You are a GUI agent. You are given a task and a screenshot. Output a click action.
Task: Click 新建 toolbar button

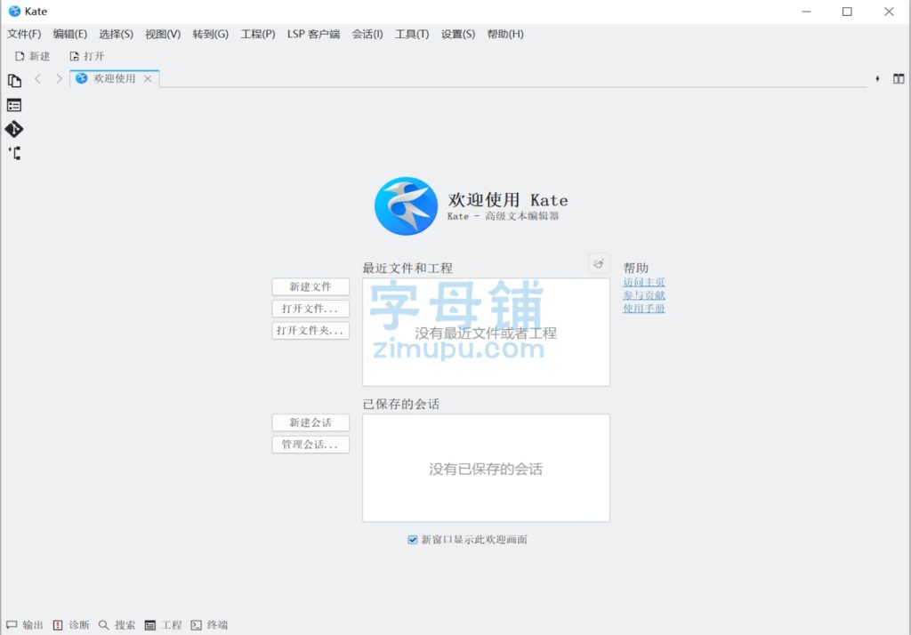[33, 56]
